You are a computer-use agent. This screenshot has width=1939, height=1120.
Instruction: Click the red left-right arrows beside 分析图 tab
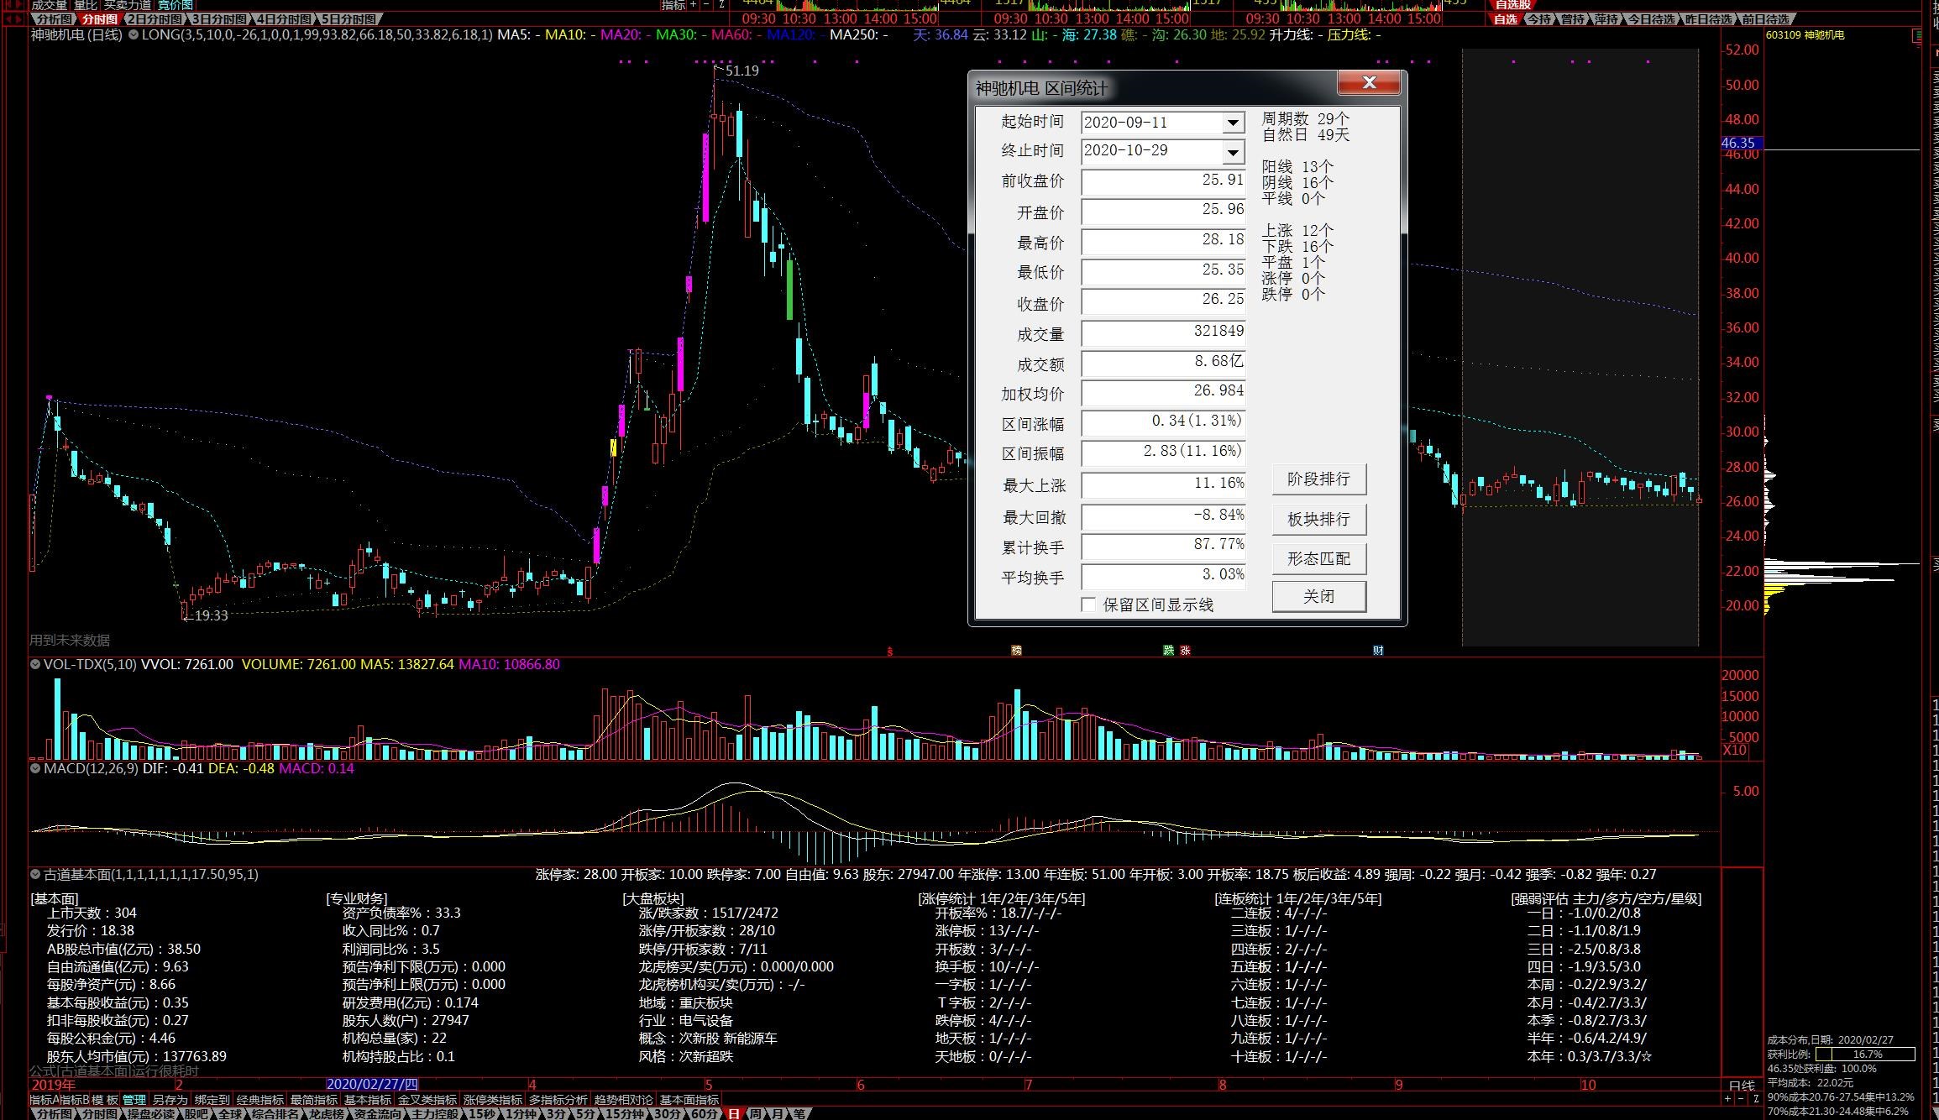tap(15, 19)
